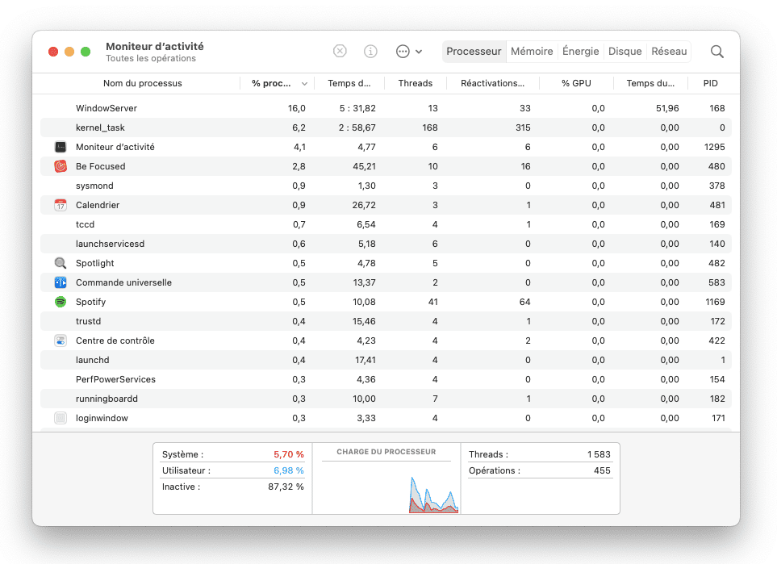This screenshot has height=564, width=777.
Task: Click kernel_task time value 2 : 58,67
Action: (x=357, y=127)
